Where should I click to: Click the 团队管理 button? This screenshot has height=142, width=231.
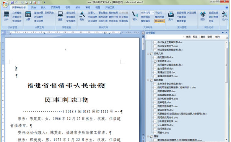click(213, 17)
